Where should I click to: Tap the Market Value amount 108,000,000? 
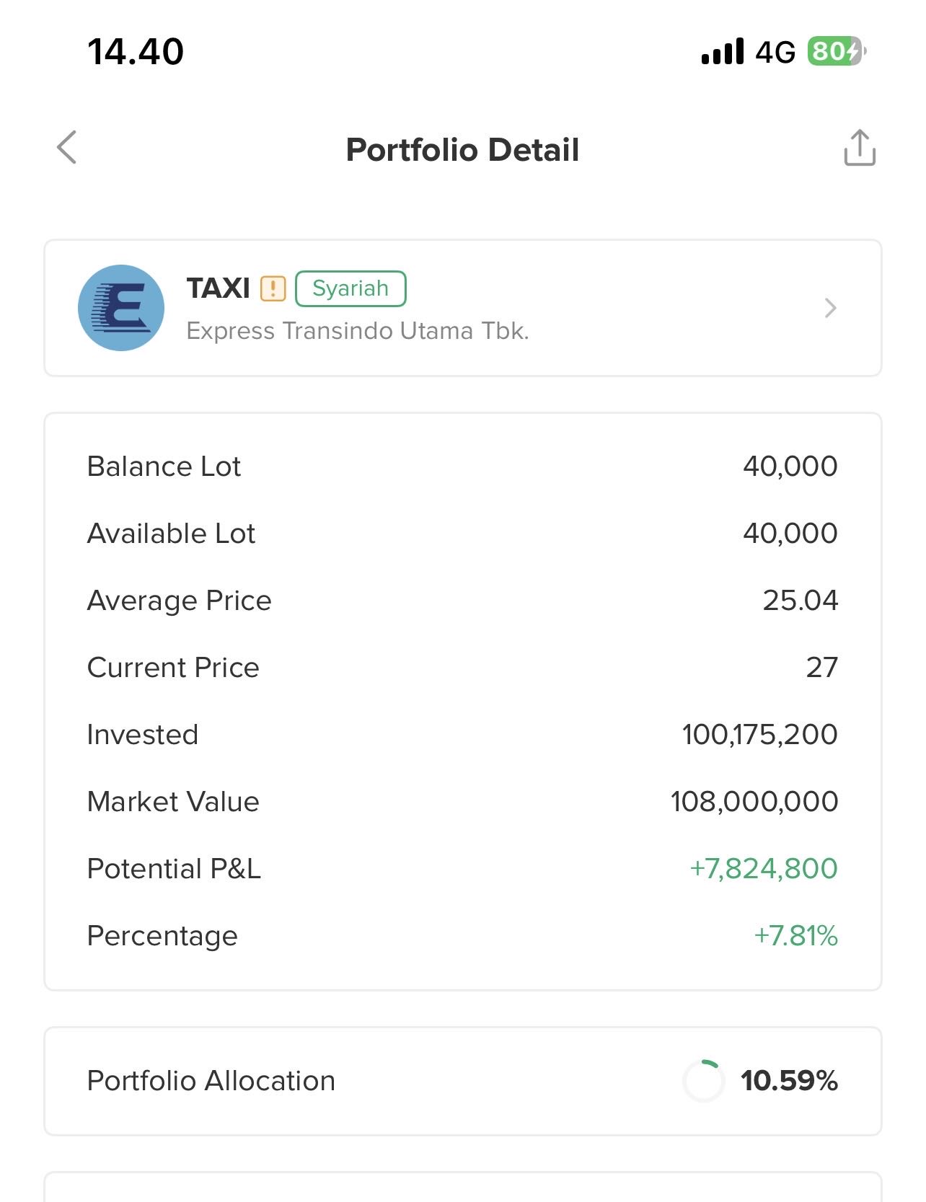[754, 802]
